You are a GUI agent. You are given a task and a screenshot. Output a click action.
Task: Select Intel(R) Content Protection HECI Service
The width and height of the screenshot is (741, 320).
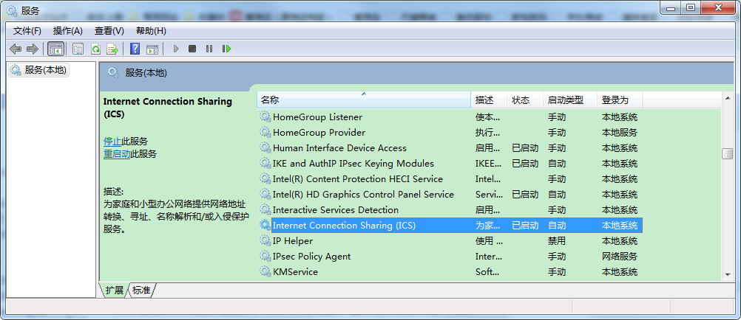[x=358, y=179]
